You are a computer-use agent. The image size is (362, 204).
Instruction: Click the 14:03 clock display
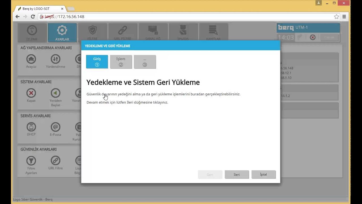[286, 37]
